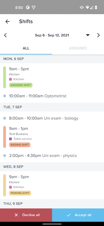Tap the vibrate mode icon in status bar

[x=81, y=7]
